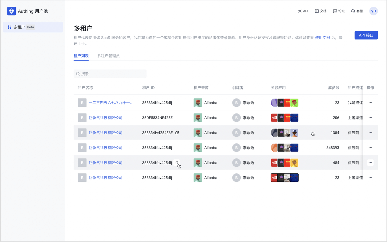Open the 文档 documentation book icon
Screen dimensions: 387x242
pyautogui.click(x=317, y=11)
